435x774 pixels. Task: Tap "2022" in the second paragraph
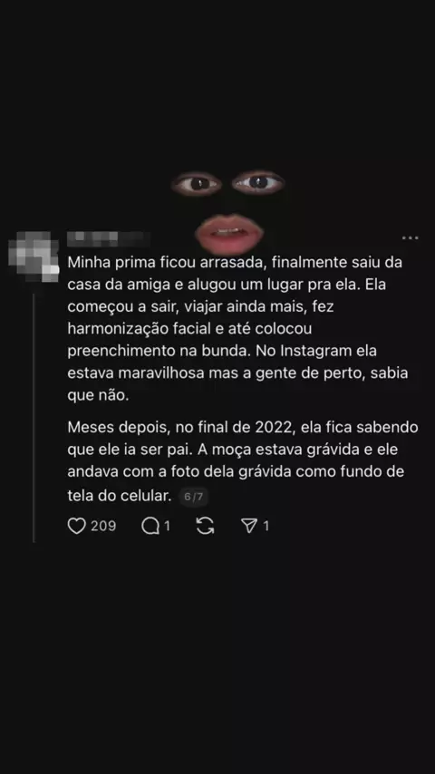click(275, 427)
